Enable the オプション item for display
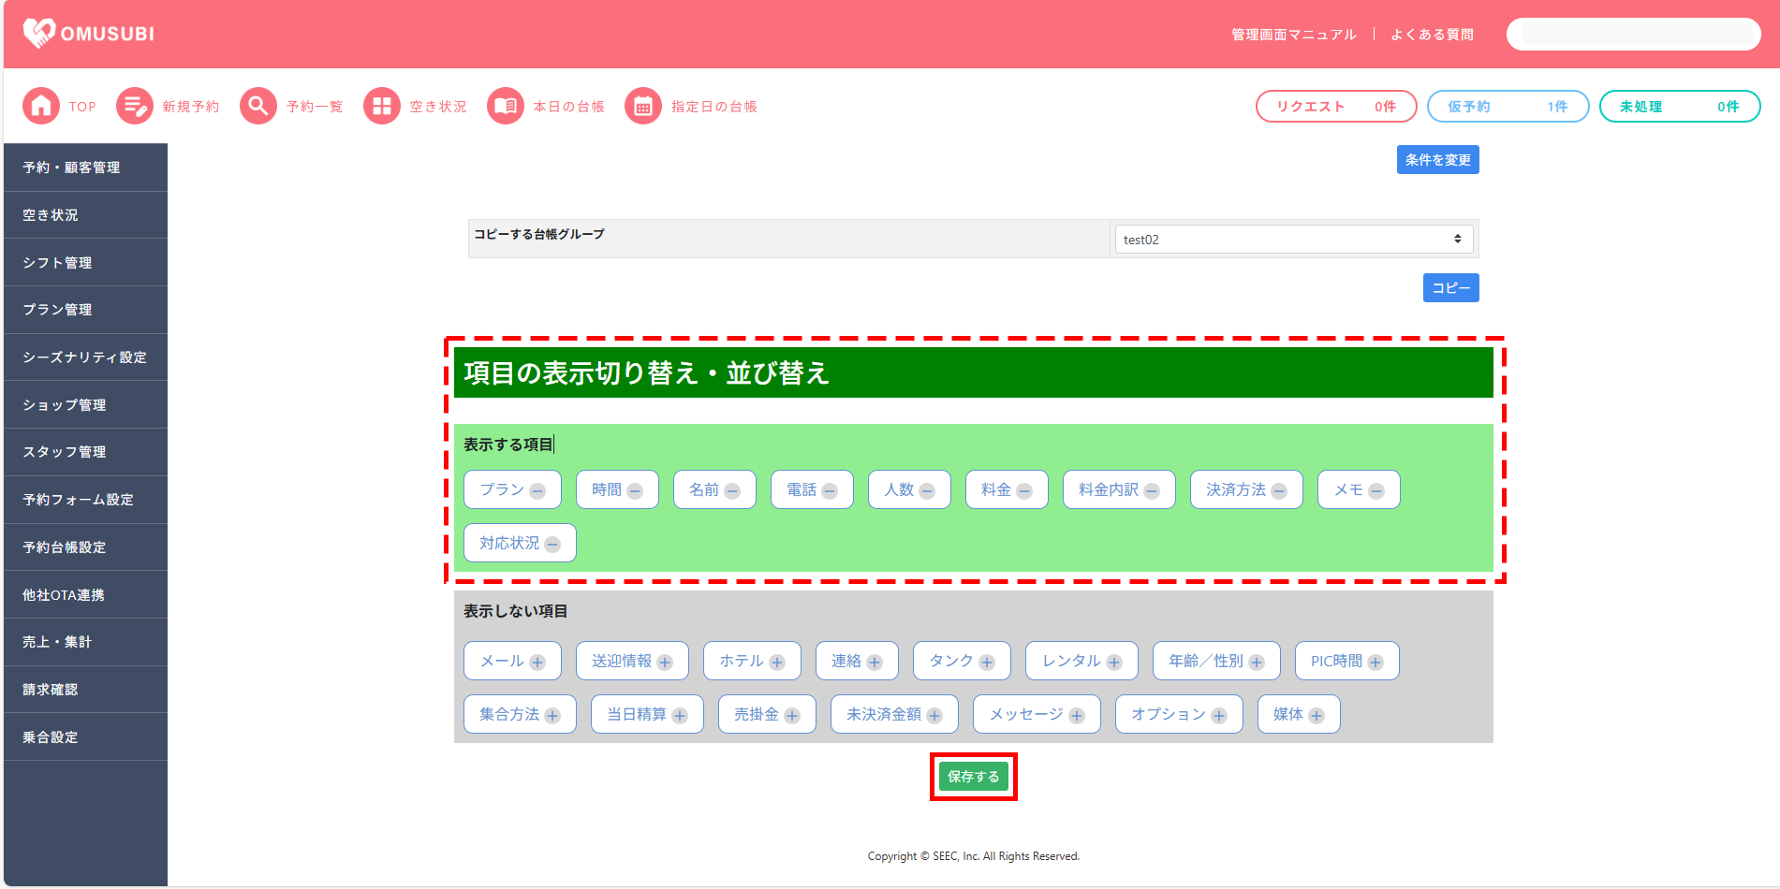Screen dimensions: 1780x889 pyautogui.click(x=1219, y=716)
